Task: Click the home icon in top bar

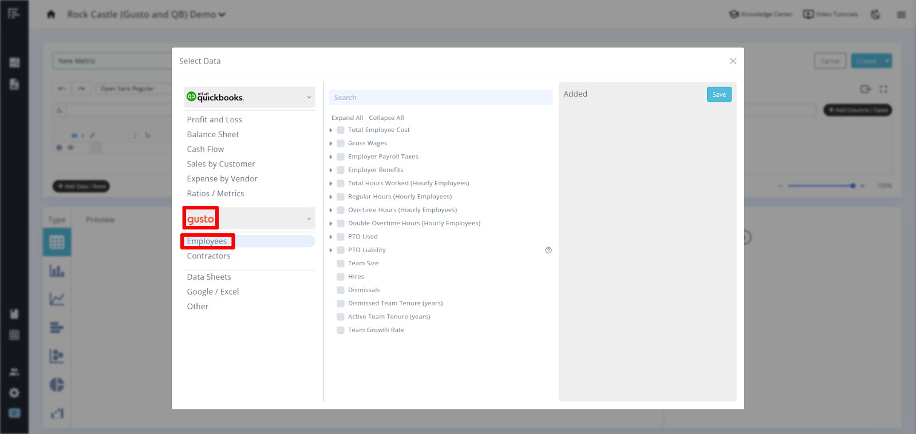Action: (x=51, y=14)
